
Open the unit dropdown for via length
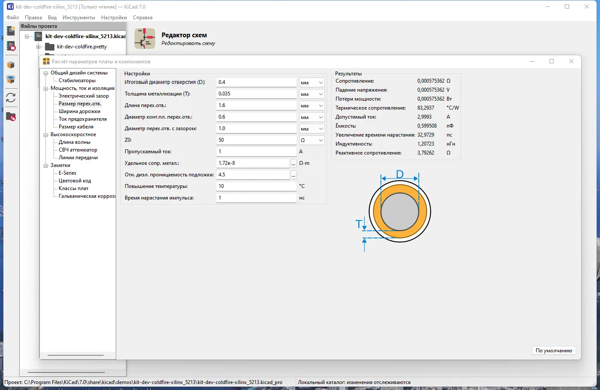(x=312, y=106)
